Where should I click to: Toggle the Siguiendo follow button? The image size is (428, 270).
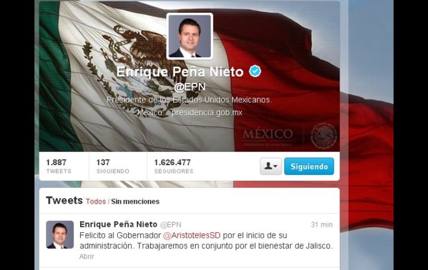(x=309, y=166)
